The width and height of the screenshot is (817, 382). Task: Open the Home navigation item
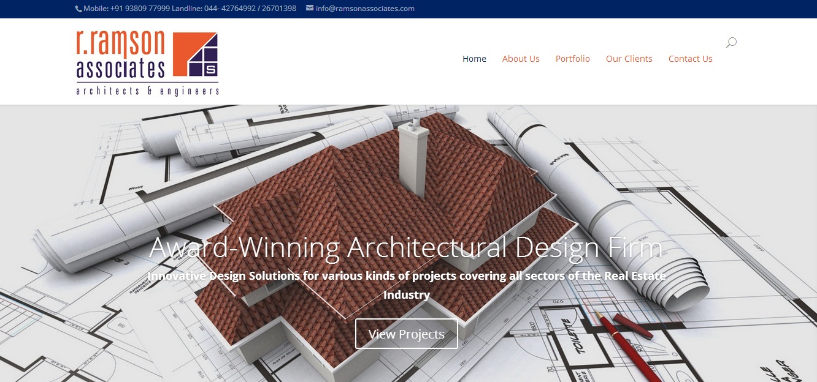click(x=474, y=59)
